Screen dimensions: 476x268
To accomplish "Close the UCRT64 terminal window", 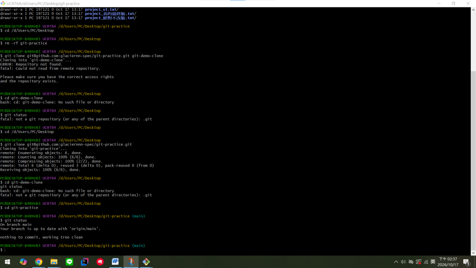I will [468, 3].
